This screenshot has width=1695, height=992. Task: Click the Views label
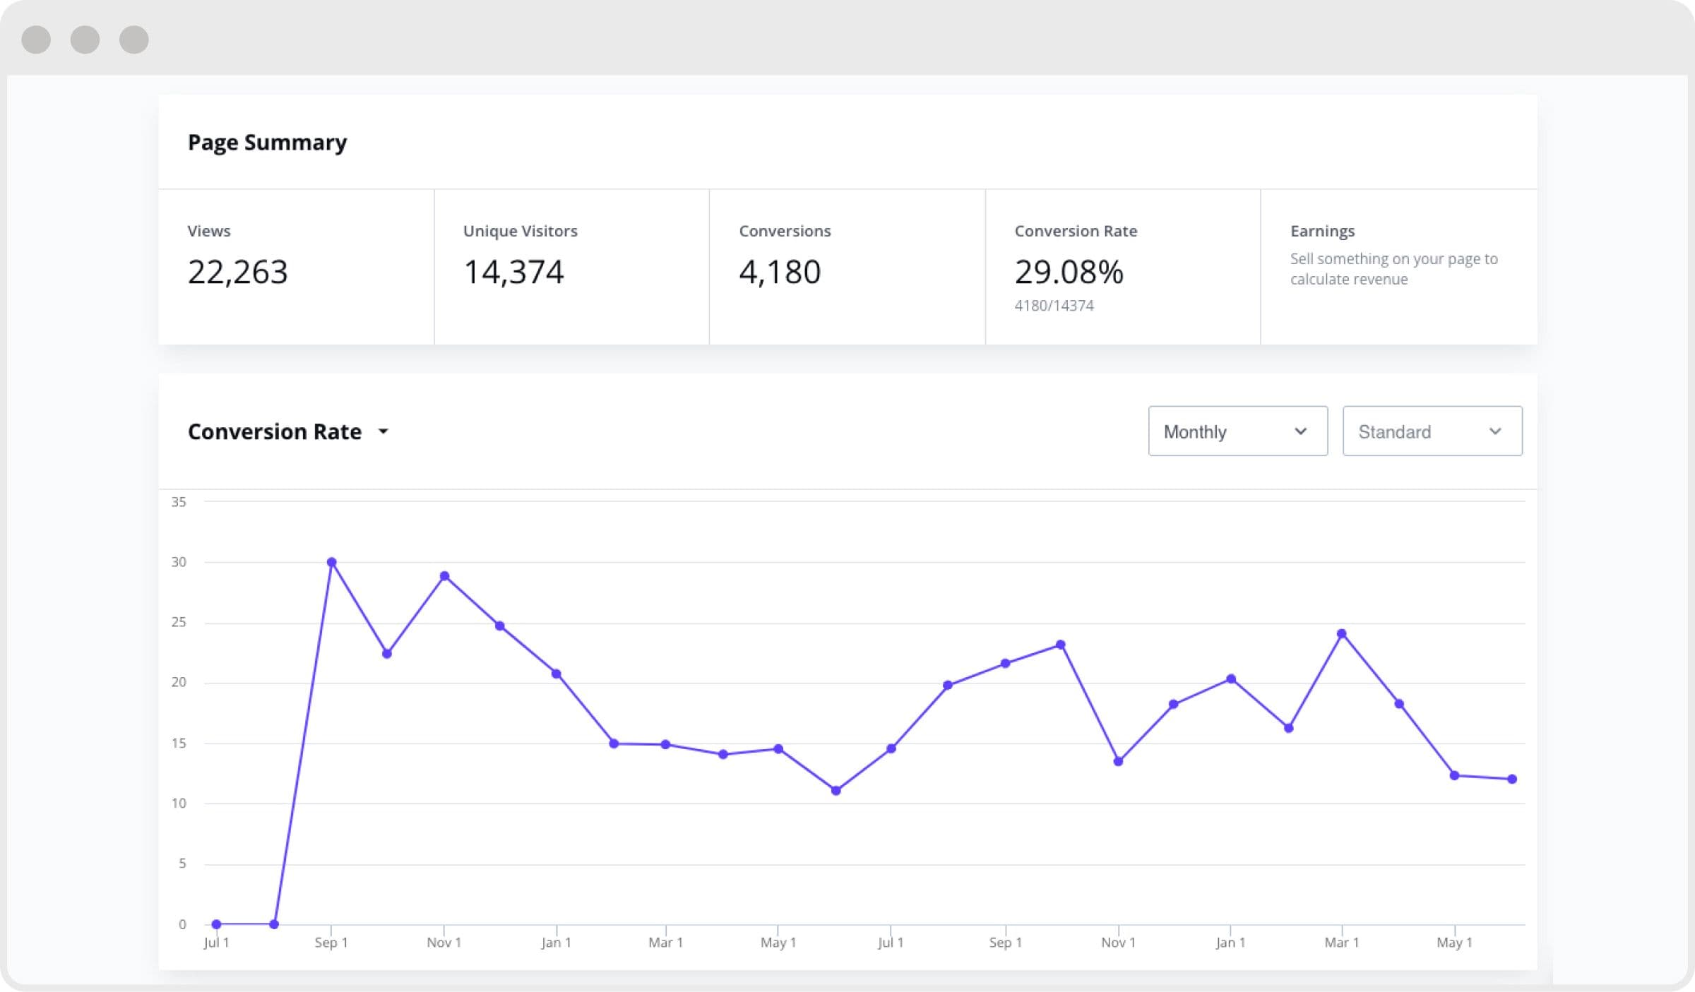(x=208, y=231)
